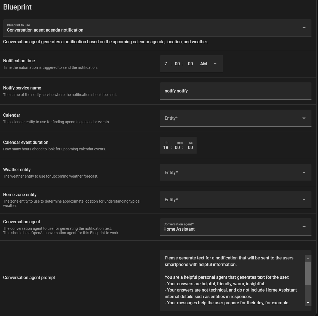318x316 pixels.
Task: Click the Notification time hour field
Action: tap(166, 64)
